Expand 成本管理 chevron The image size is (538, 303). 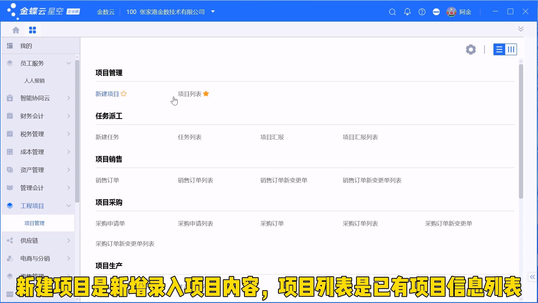[x=69, y=152]
